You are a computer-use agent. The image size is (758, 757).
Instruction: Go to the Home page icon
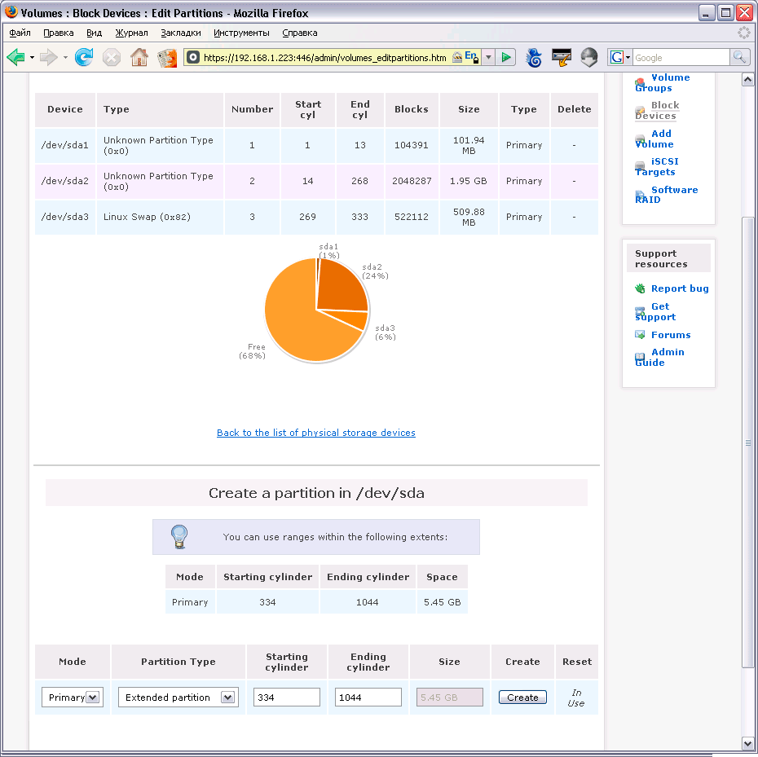coord(139,57)
